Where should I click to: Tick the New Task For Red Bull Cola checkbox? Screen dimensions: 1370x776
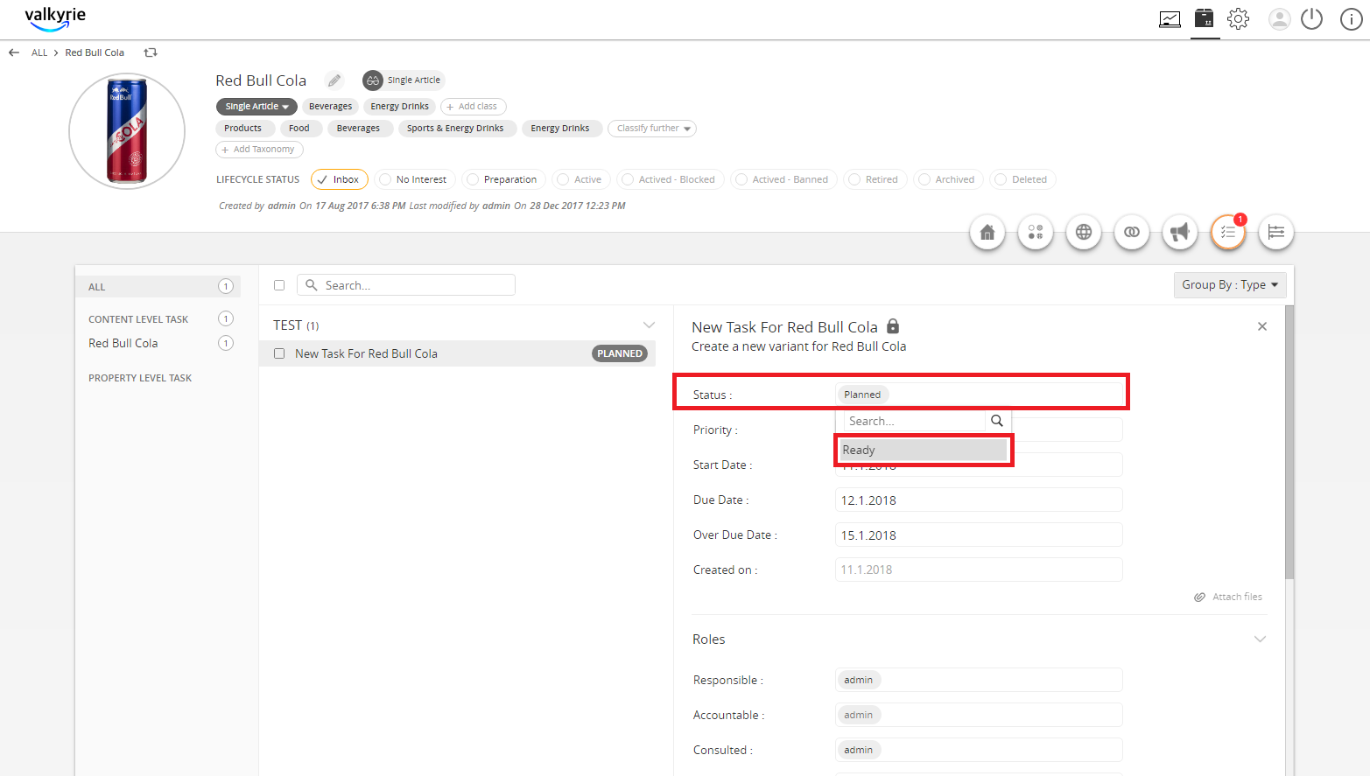(279, 353)
